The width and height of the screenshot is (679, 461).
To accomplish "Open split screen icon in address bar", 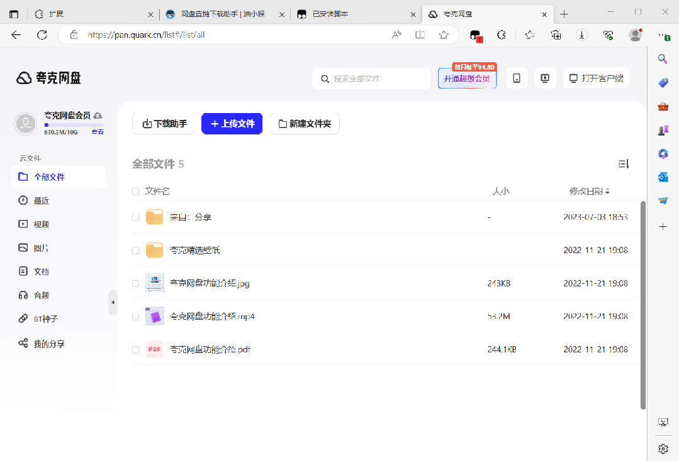I will click(x=420, y=35).
